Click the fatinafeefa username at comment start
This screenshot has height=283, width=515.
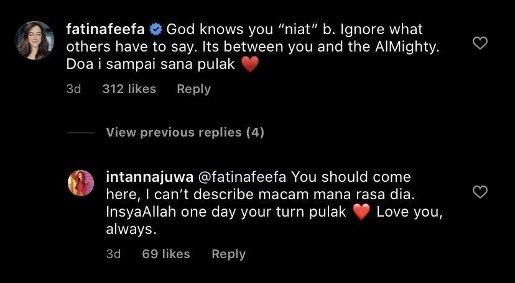click(x=106, y=29)
